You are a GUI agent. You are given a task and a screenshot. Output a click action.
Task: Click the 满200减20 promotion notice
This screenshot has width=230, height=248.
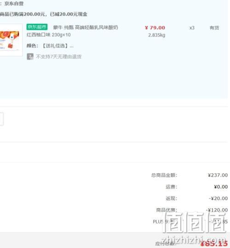(x=44, y=14)
